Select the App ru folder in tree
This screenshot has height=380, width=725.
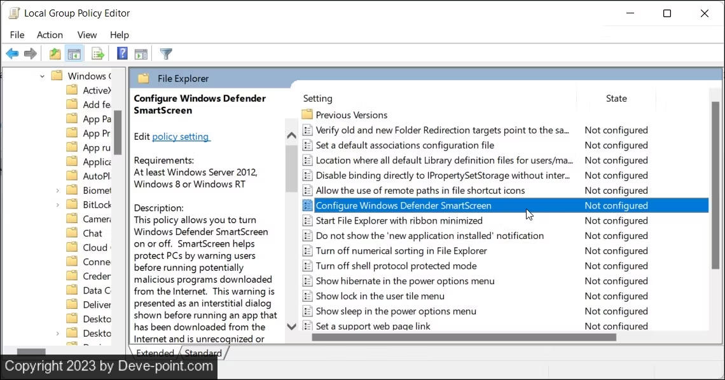[x=89, y=147]
